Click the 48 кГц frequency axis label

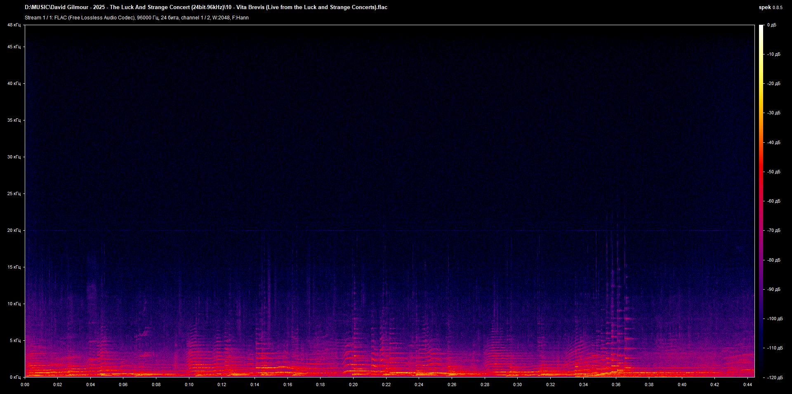[x=14, y=25]
